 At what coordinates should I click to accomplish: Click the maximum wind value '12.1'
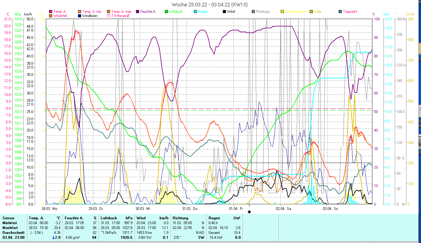tap(165, 228)
